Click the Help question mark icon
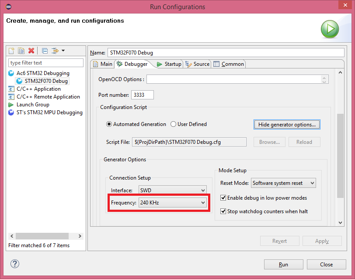Viewport: 355px width, 279px height. coord(15,264)
